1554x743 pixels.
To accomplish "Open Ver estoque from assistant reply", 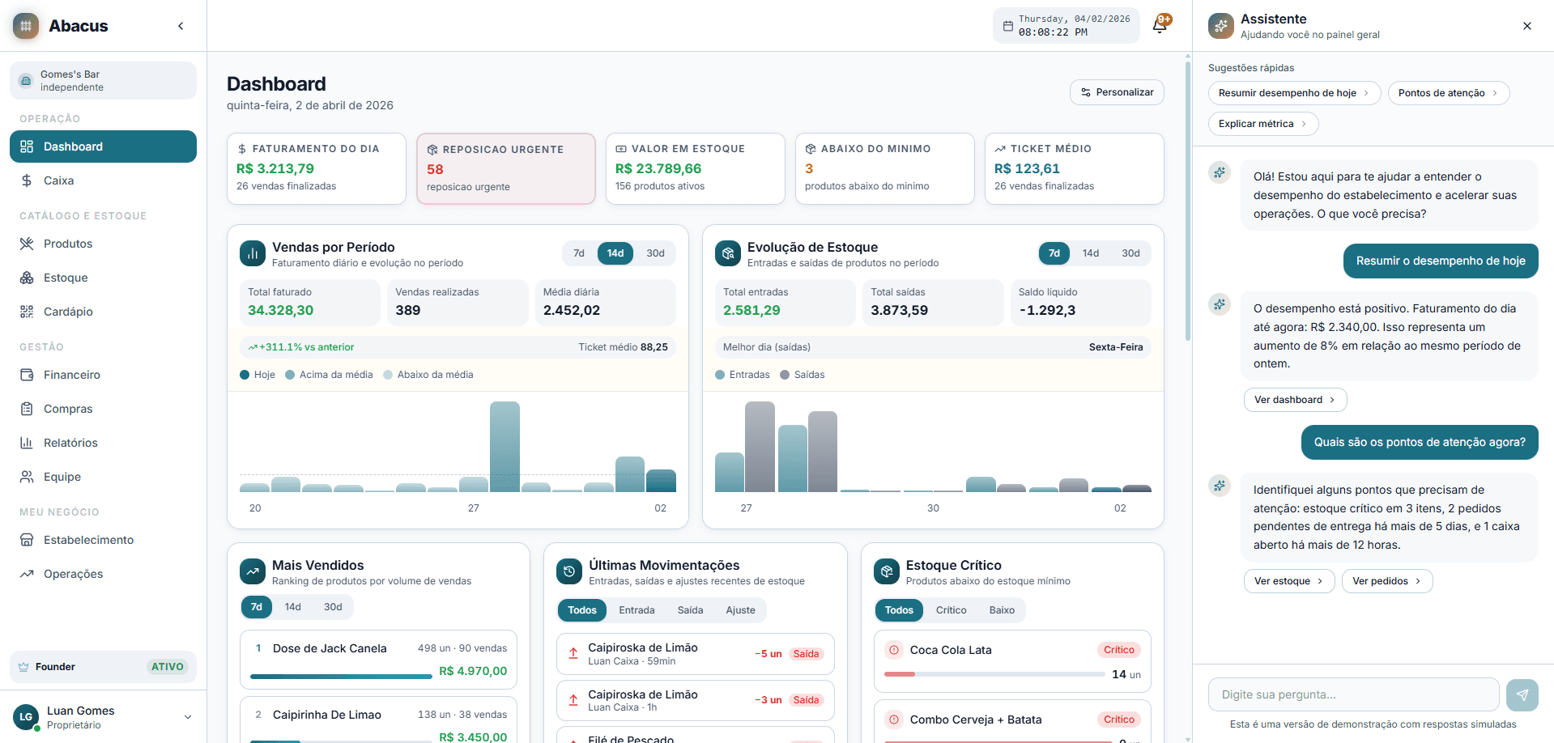I will pyautogui.click(x=1289, y=581).
